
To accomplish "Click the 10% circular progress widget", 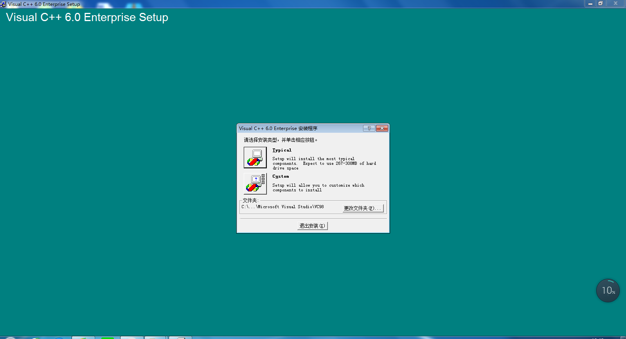I will click(x=608, y=290).
